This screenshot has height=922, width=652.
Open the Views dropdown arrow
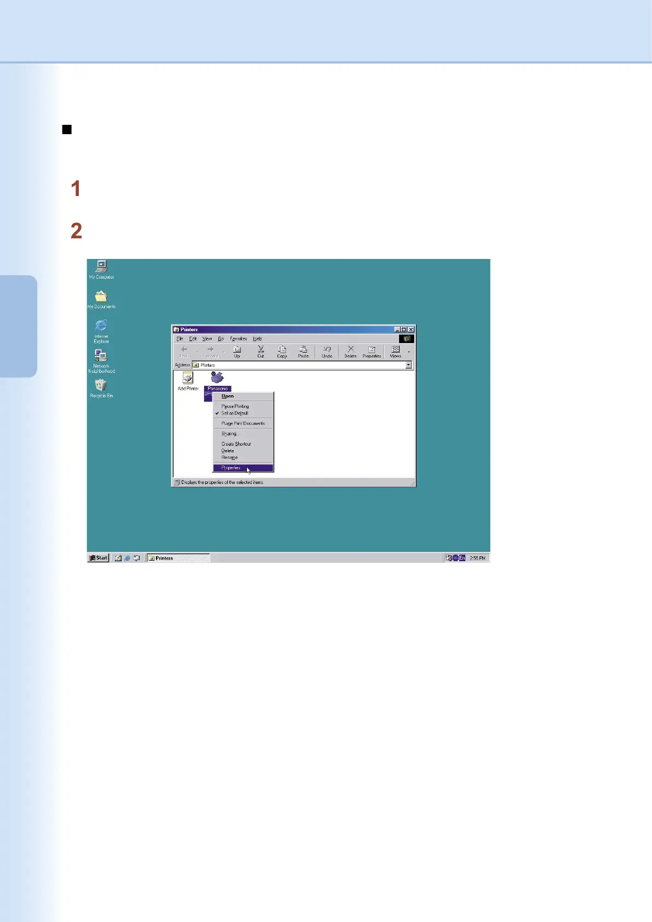tap(408, 351)
